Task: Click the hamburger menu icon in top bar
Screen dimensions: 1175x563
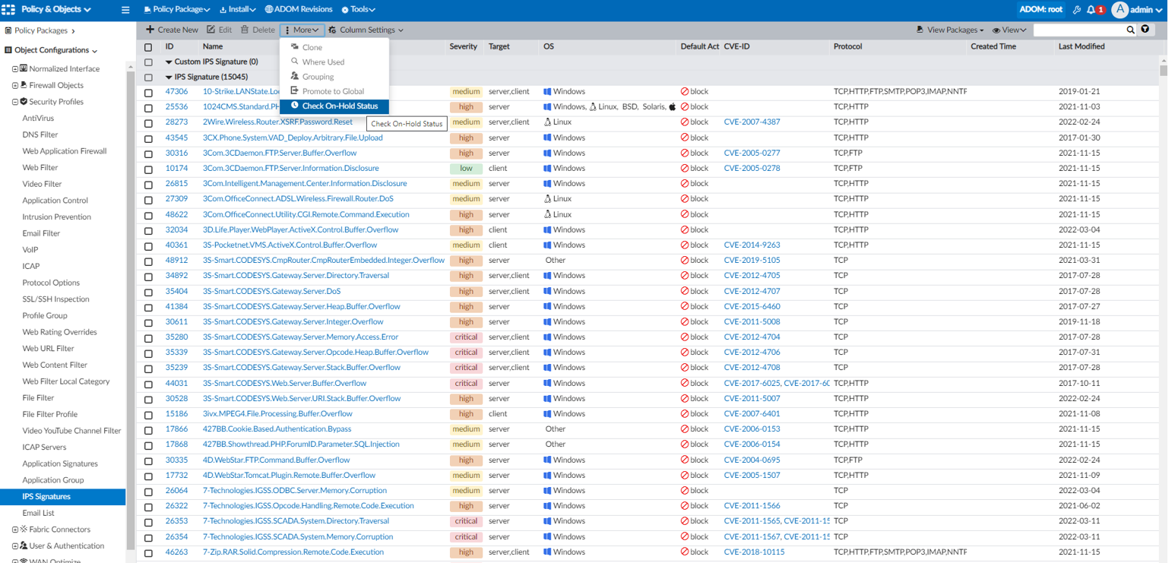Action: click(125, 10)
